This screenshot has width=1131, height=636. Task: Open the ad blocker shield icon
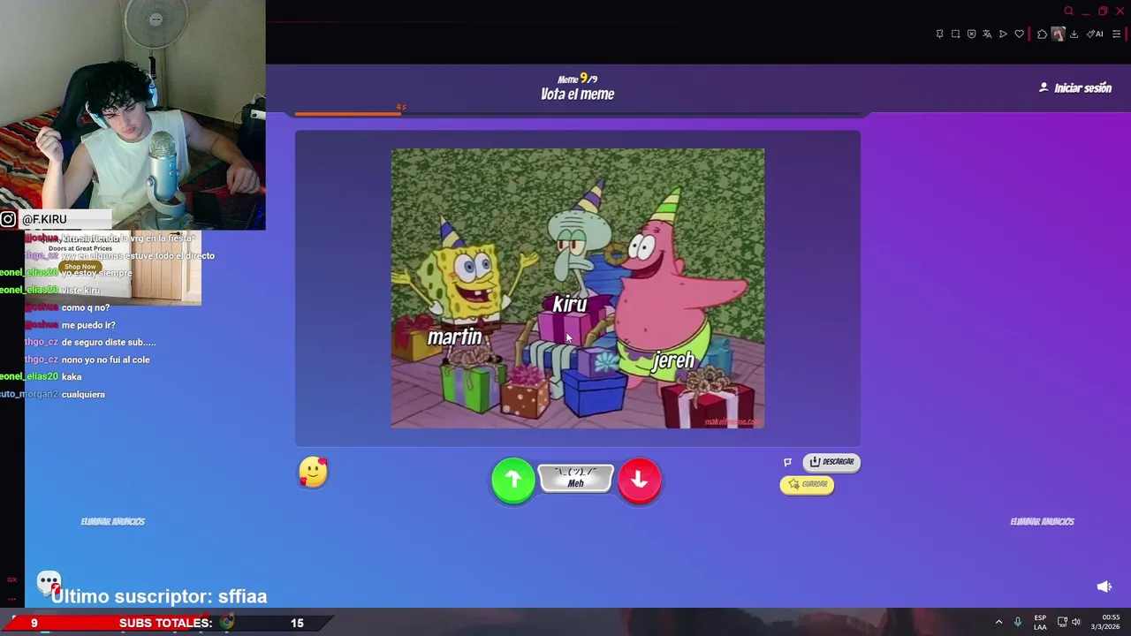point(971,34)
